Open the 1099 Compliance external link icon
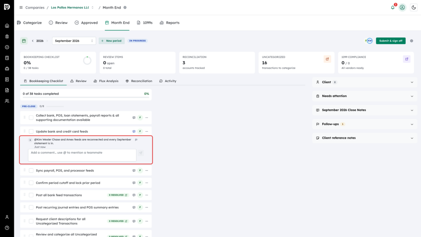The width and height of the screenshot is (421, 237). [407, 59]
